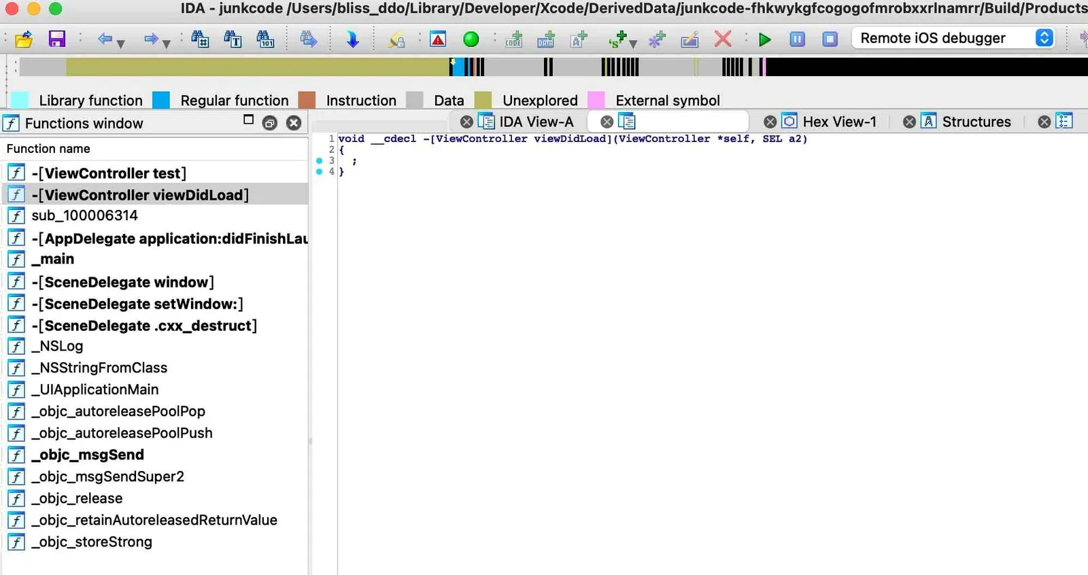This screenshot has width=1088, height=575.
Task: Open the structure icon dropdown arrow
Action: [x=634, y=44]
